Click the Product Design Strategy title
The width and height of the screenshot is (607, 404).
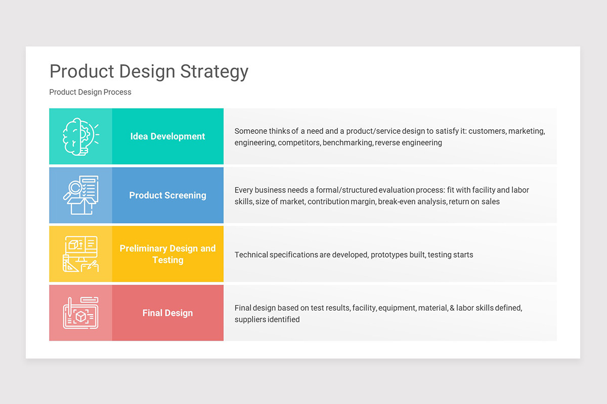(149, 72)
